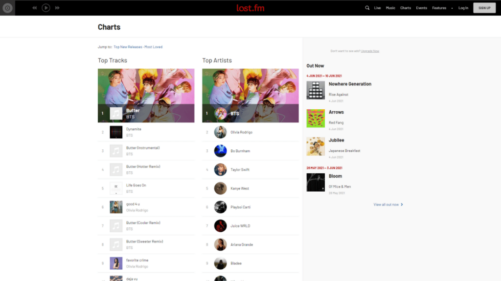Open the Taylor Swift artist link

pos(240,170)
